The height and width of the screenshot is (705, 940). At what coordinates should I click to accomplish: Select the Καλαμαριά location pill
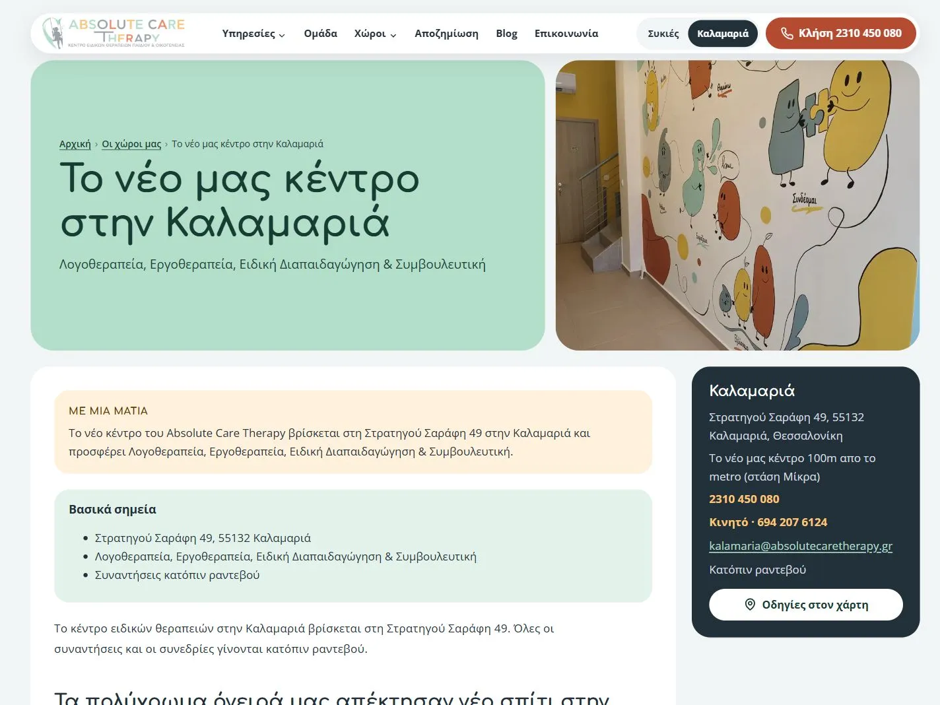(723, 34)
